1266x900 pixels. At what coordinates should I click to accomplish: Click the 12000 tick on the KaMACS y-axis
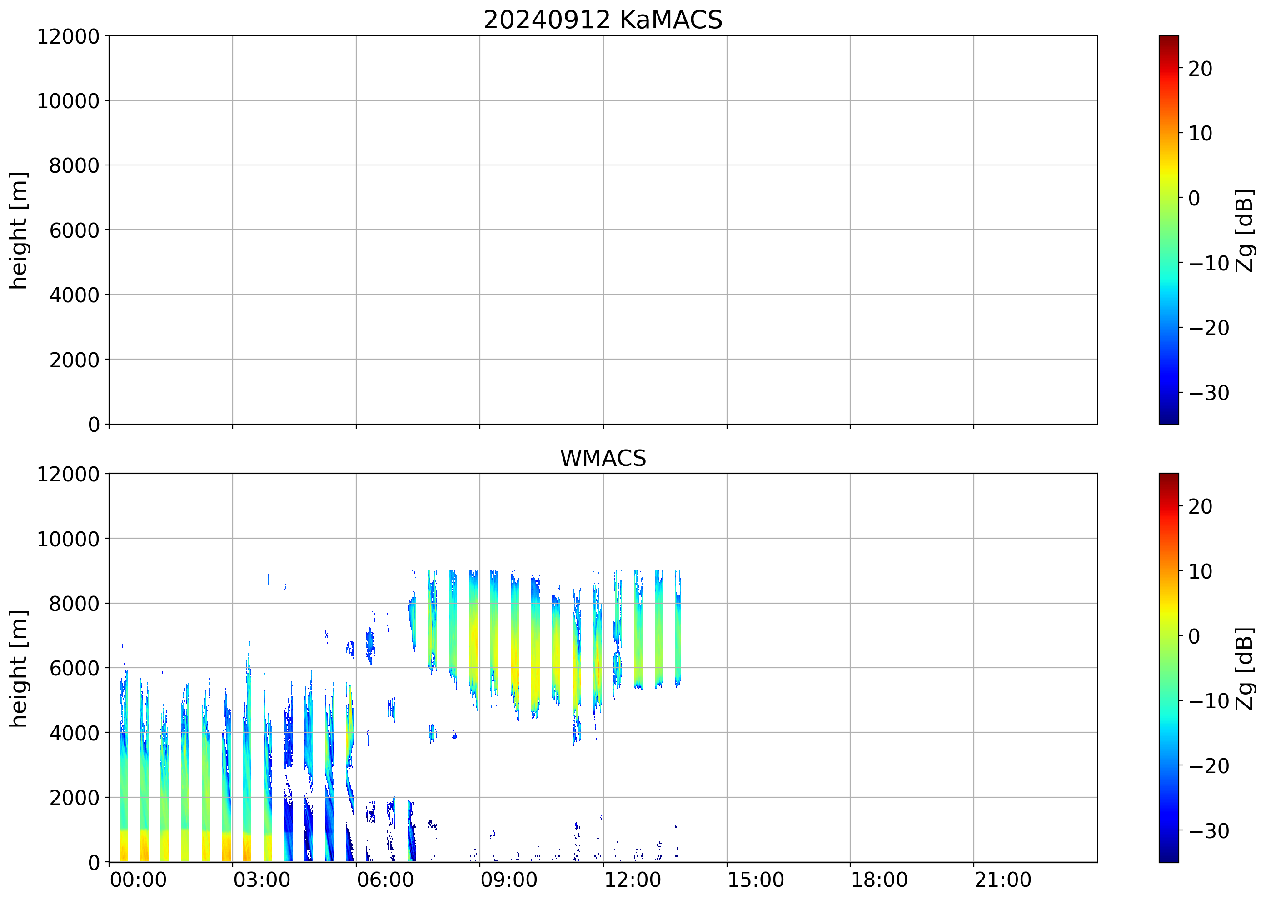tap(68, 36)
